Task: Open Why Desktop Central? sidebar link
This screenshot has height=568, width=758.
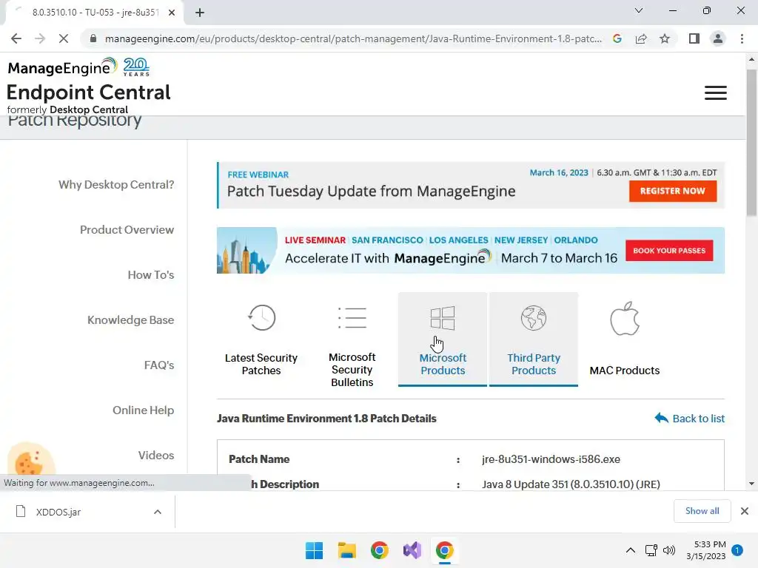Action: [x=116, y=184]
